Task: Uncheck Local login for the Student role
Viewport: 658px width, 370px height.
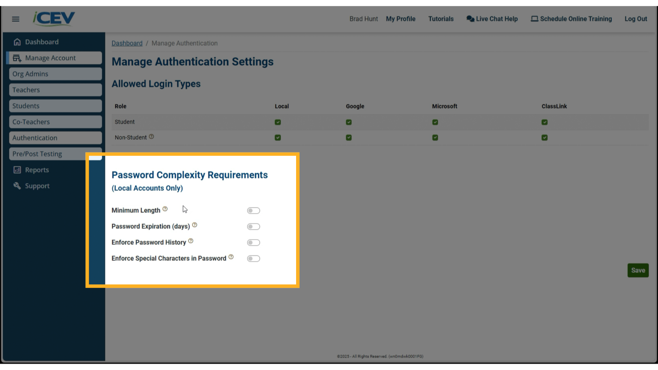Action: tap(278, 122)
